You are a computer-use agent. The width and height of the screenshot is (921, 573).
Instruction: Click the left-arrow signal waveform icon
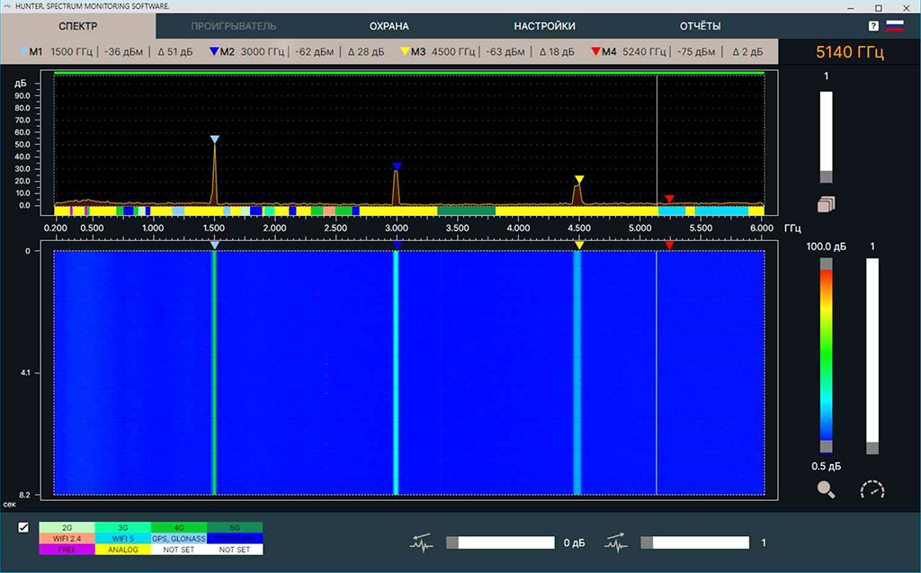pyautogui.click(x=421, y=543)
